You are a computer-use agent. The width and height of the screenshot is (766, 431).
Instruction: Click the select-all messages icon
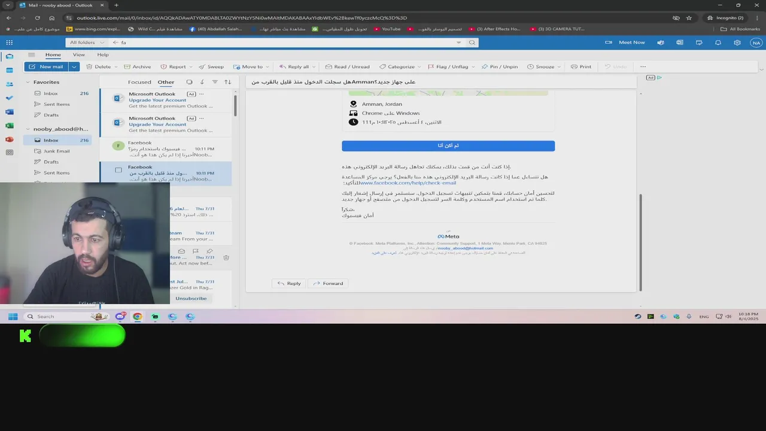[189, 82]
